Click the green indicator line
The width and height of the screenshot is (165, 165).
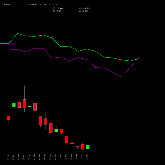pyautogui.click(x=69, y=46)
